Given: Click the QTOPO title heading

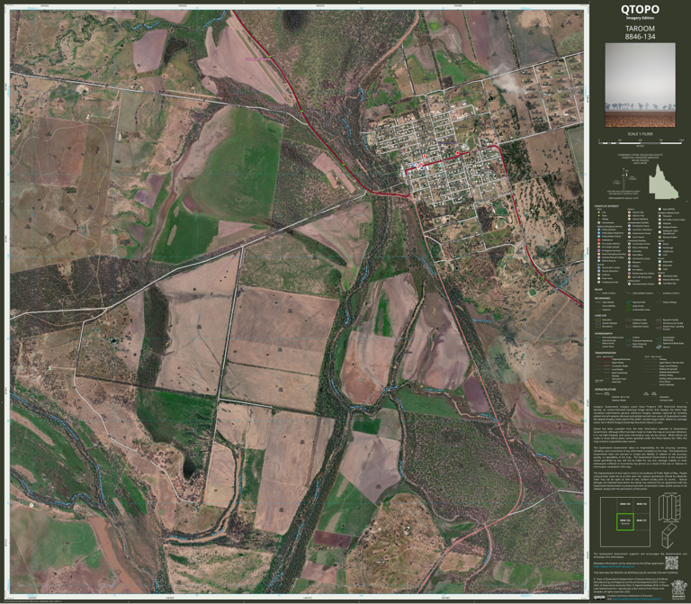Looking at the screenshot, I should click(640, 10).
